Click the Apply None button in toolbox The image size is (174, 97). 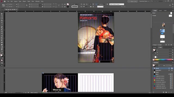(2, 60)
